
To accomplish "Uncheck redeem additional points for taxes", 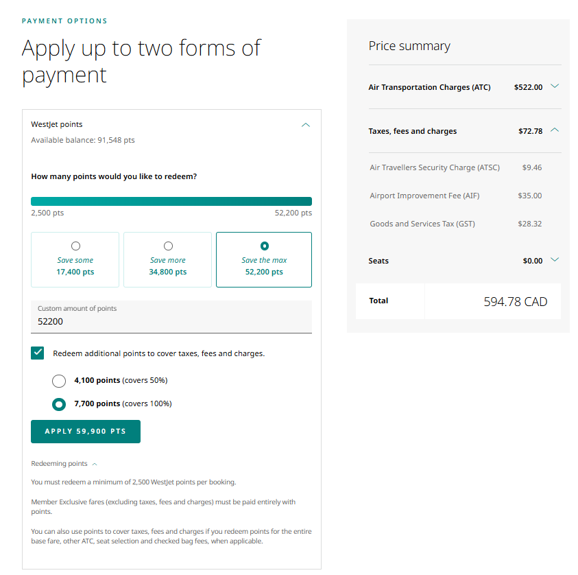I will pyautogui.click(x=37, y=353).
